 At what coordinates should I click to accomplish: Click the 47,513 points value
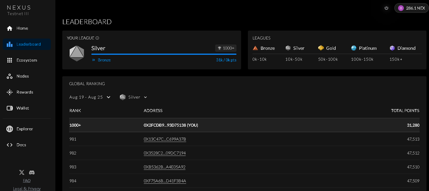pyautogui.click(x=413, y=139)
